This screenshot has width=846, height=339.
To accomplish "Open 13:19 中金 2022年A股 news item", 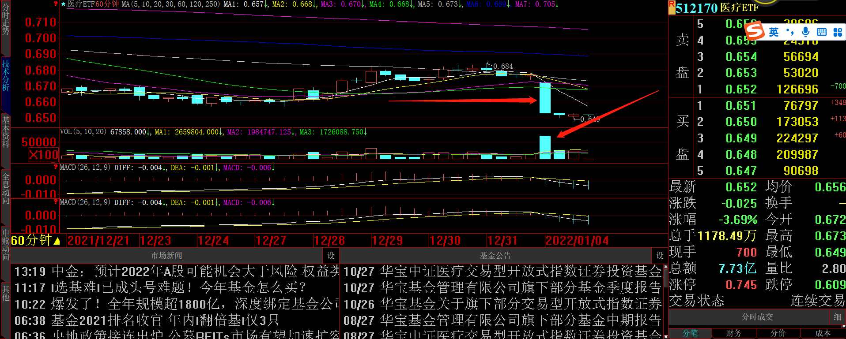I will coord(177,271).
